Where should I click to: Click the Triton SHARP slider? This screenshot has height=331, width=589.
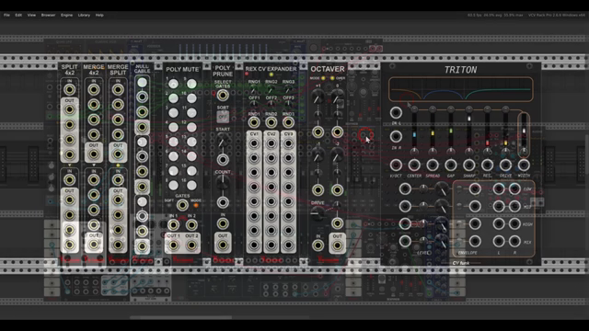point(468,130)
